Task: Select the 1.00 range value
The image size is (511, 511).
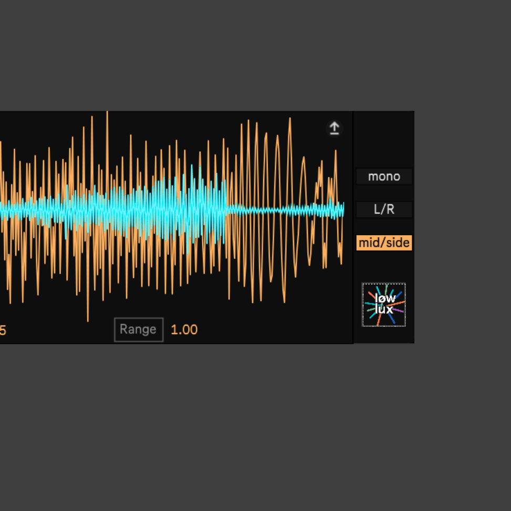Action: (184, 330)
